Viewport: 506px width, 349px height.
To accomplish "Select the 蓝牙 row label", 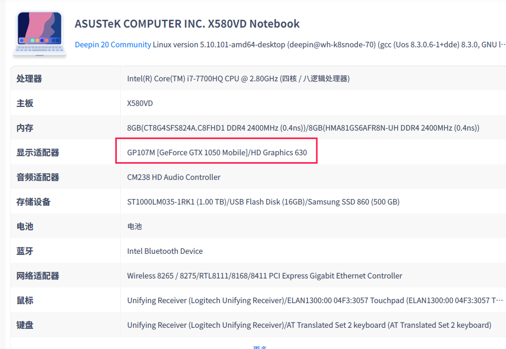I will click(25, 251).
